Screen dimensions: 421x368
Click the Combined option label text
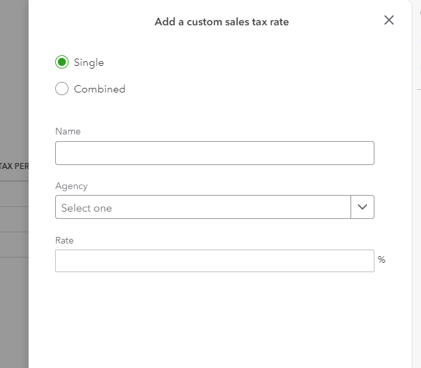(100, 89)
